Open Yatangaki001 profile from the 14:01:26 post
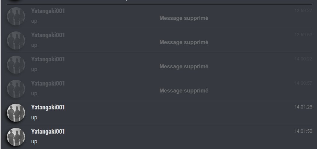This screenshot has width=317, height=149. (x=48, y=107)
